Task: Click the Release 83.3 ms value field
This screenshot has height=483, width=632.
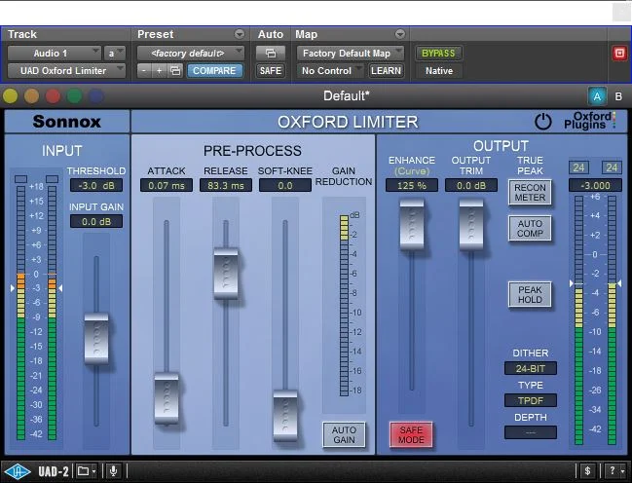Action: pos(226,185)
